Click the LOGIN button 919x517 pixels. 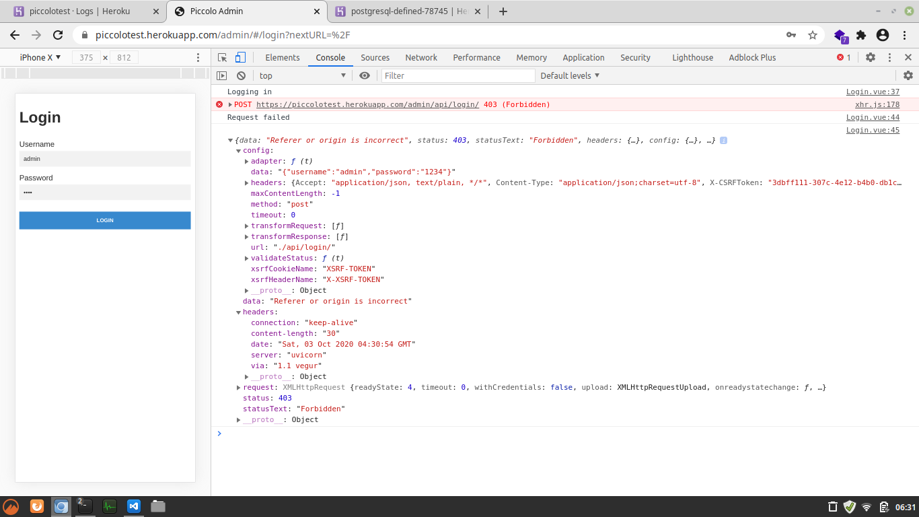click(x=104, y=220)
